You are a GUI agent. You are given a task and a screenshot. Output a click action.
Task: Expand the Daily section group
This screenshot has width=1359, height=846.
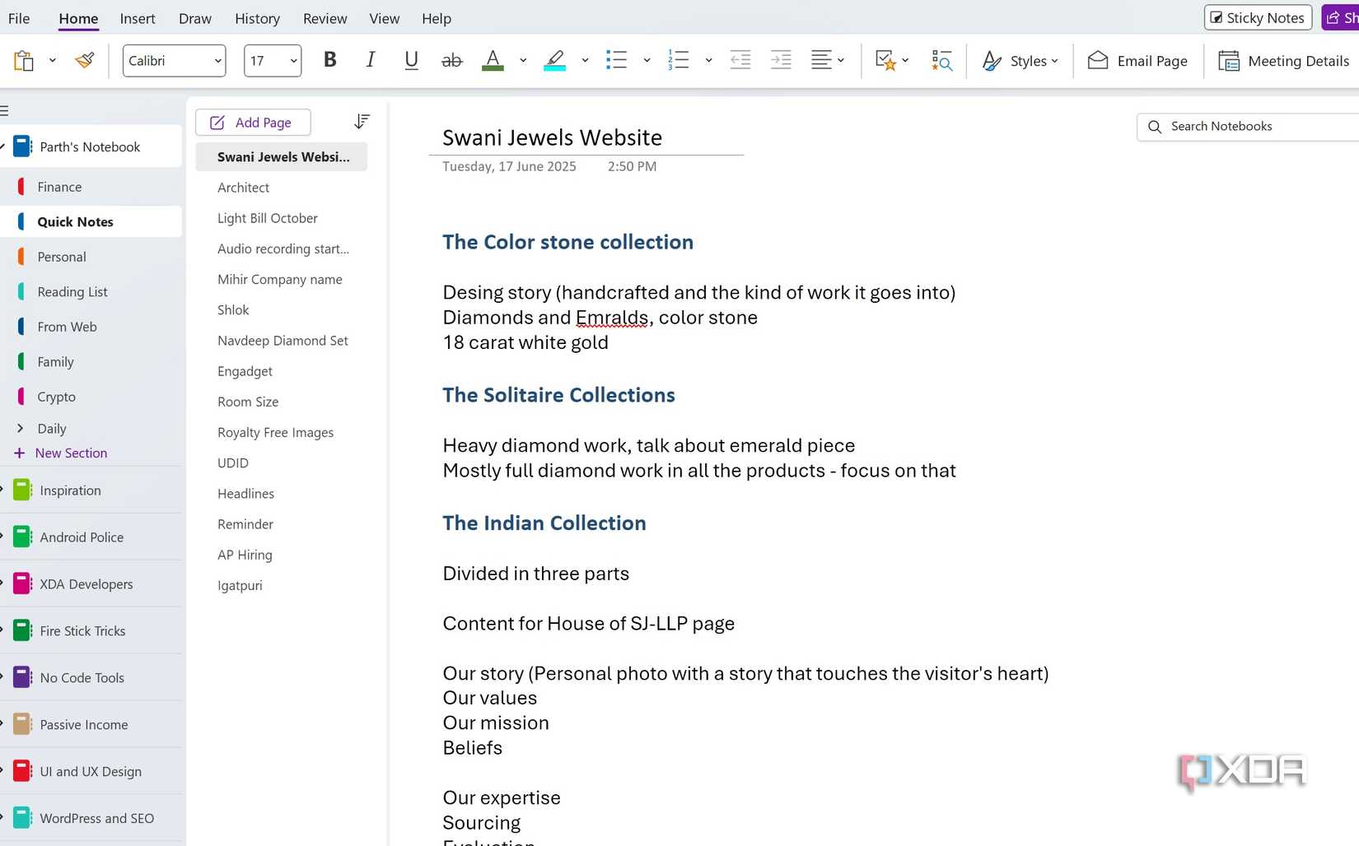point(21,428)
